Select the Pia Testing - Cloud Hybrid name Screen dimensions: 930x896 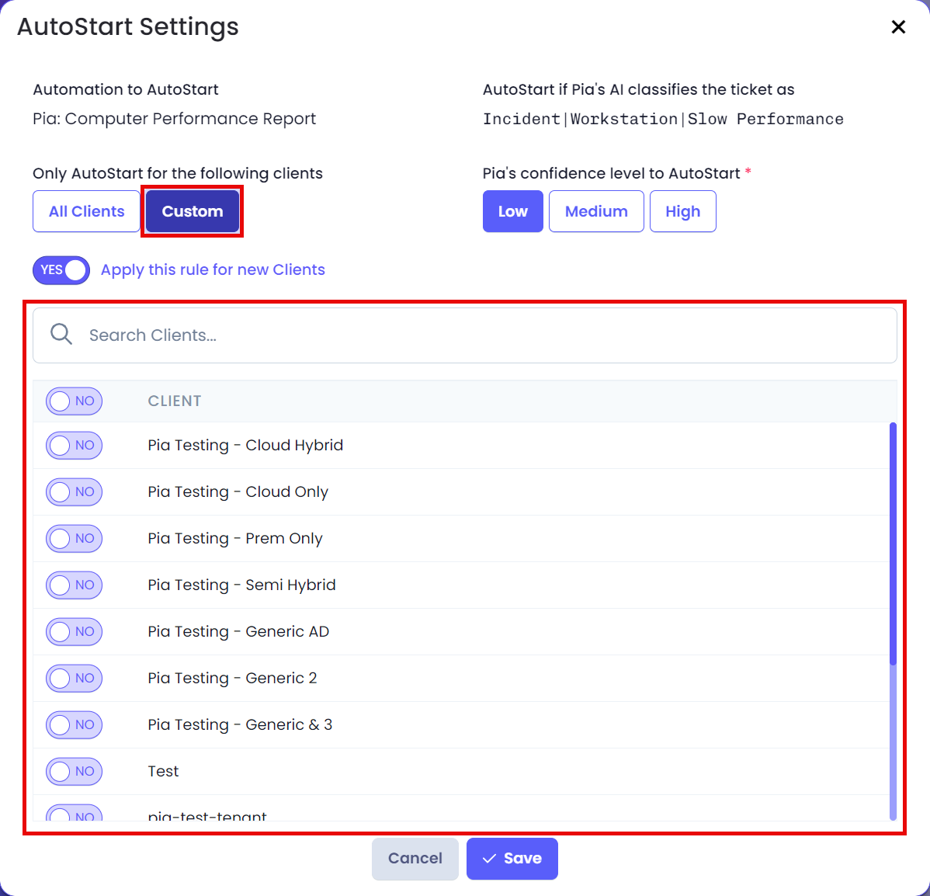(245, 446)
